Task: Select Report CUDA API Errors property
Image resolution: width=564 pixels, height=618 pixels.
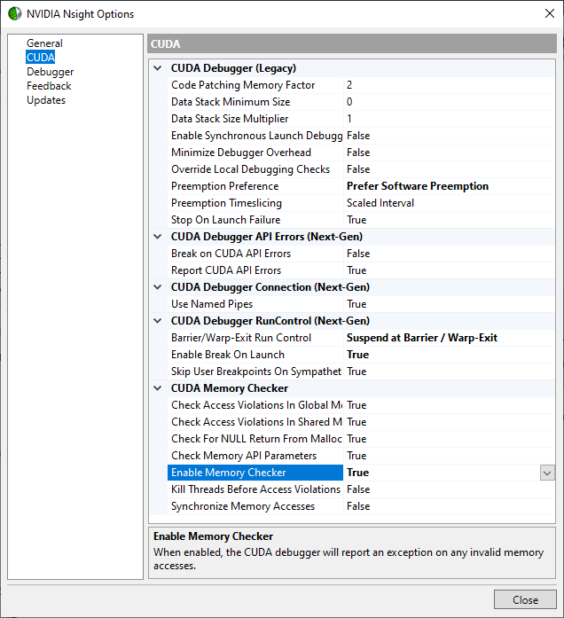Action: 255,270
